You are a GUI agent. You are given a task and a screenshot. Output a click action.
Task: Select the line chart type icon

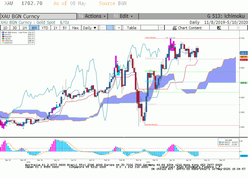click(103, 28)
